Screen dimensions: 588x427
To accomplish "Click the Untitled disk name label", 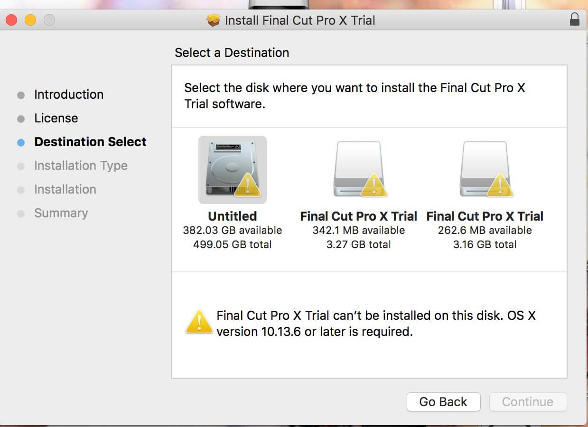I will point(233,216).
